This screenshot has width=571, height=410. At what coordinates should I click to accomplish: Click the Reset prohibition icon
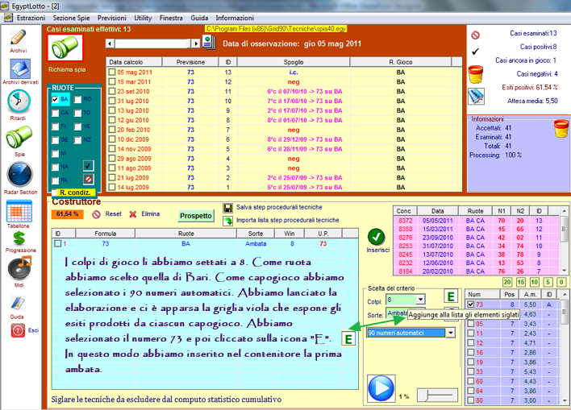click(96, 214)
